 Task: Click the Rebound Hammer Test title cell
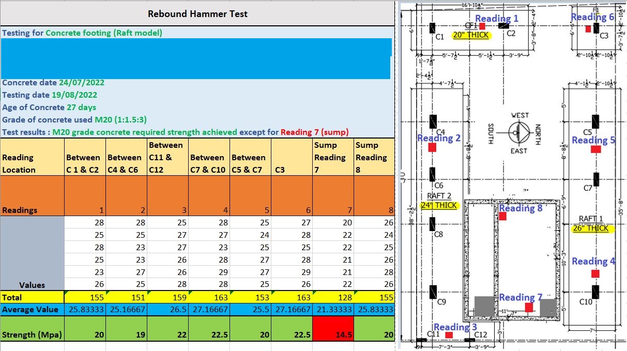197,14
